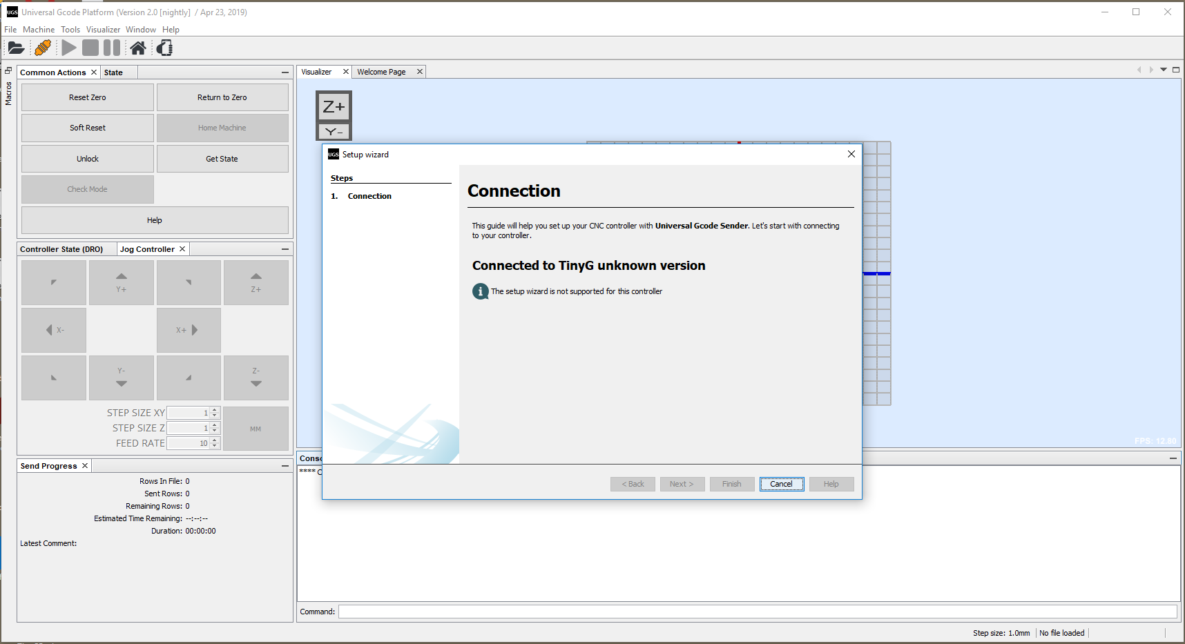Open the pendant phone icon in toolbar
This screenshot has height=644, width=1185.
(164, 48)
